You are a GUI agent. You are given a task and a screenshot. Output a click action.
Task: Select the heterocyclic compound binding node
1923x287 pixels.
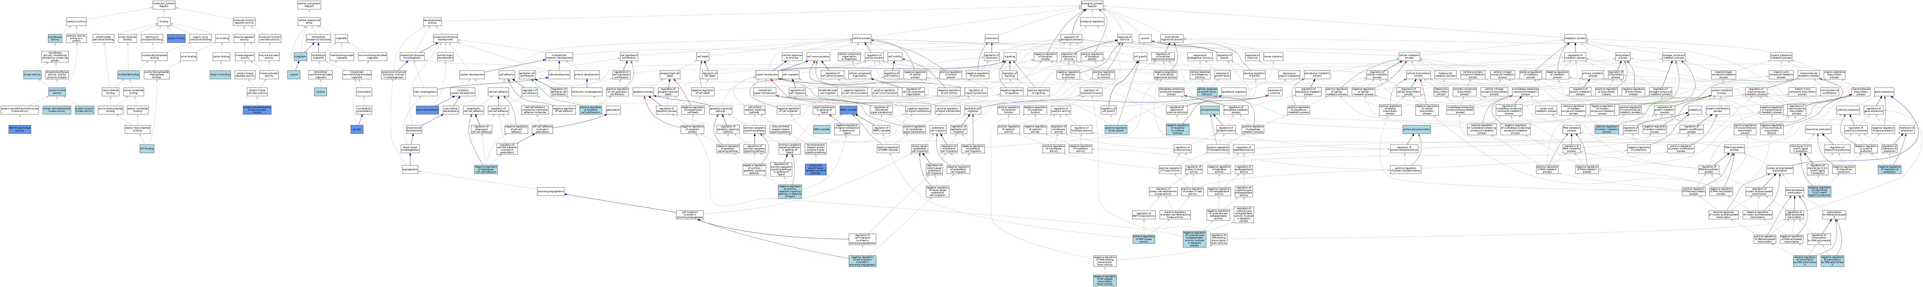point(152,38)
